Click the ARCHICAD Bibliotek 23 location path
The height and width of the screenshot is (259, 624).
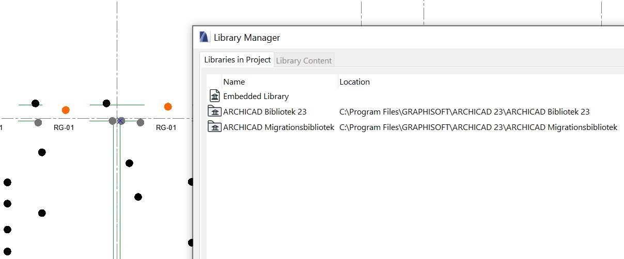[x=464, y=112]
